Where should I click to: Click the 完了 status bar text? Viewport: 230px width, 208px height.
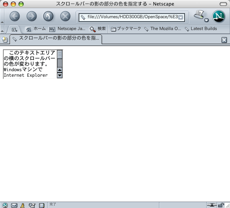click(x=53, y=204)
